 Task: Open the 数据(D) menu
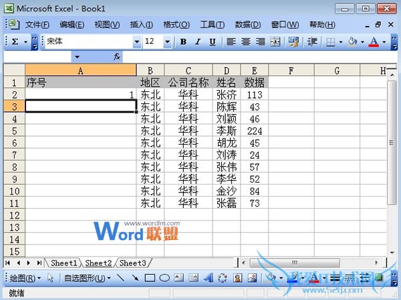(x=248, y=25)
